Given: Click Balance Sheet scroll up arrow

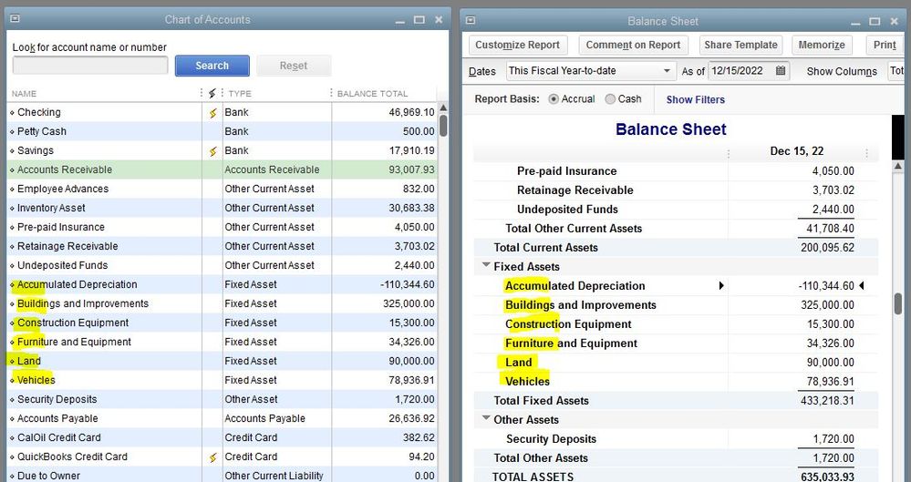Looking at the screenshot, I should click(898, 167).
